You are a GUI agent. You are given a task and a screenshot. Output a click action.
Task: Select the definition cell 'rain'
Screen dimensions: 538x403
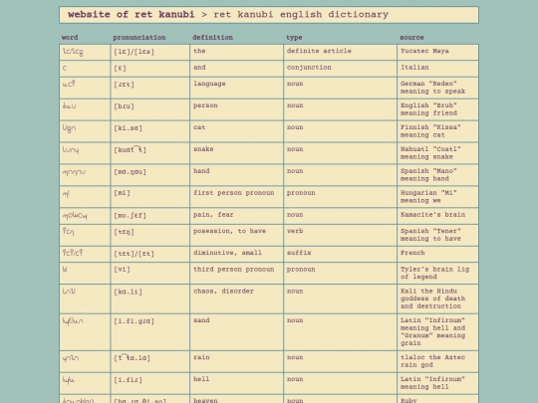pos(237,361)
